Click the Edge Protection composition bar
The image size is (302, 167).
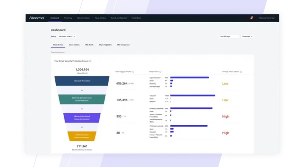click(x=190, y=78)
